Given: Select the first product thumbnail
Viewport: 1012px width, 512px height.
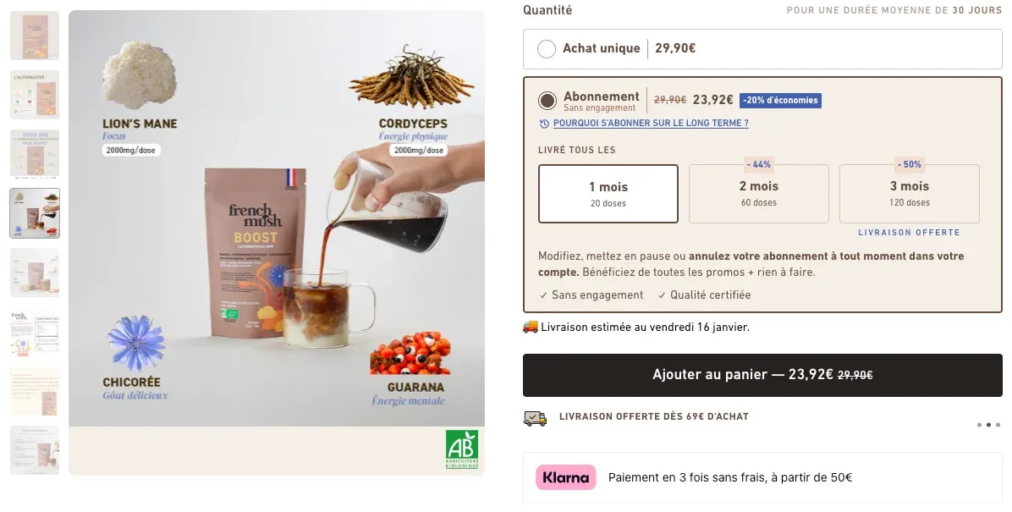Looking at the screenshot, I should [x=35, y=36].
